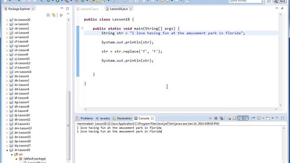Open the Javadoc tab
The width and height of the screenshot is (290, 163).
click(103, 118)
